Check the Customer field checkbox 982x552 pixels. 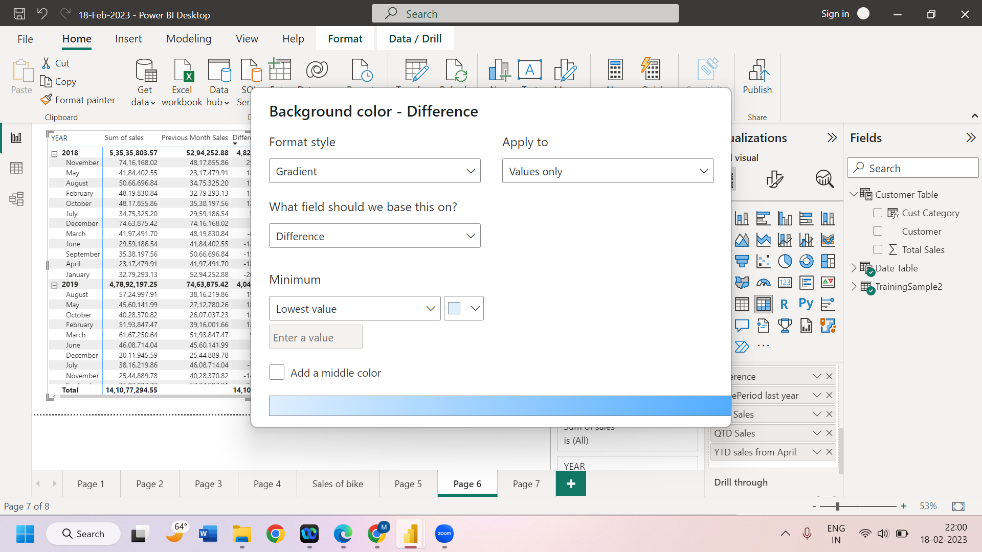(x=878, y=231)
